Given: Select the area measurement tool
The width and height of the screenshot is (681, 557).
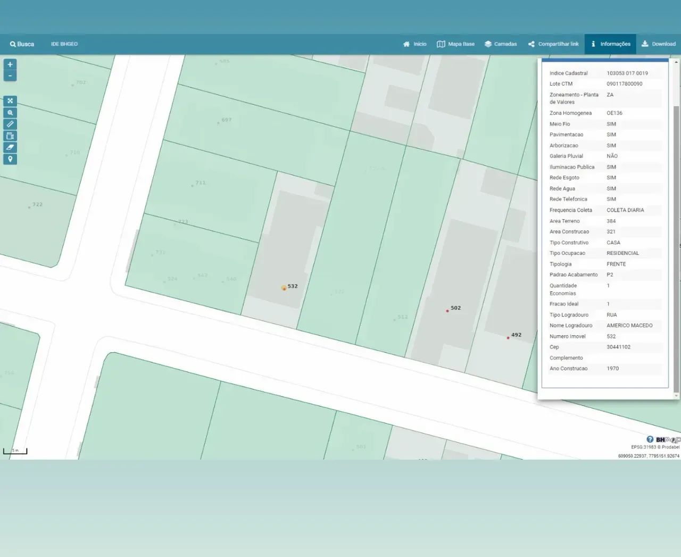Looking at the screenshot, I should 10,136.
